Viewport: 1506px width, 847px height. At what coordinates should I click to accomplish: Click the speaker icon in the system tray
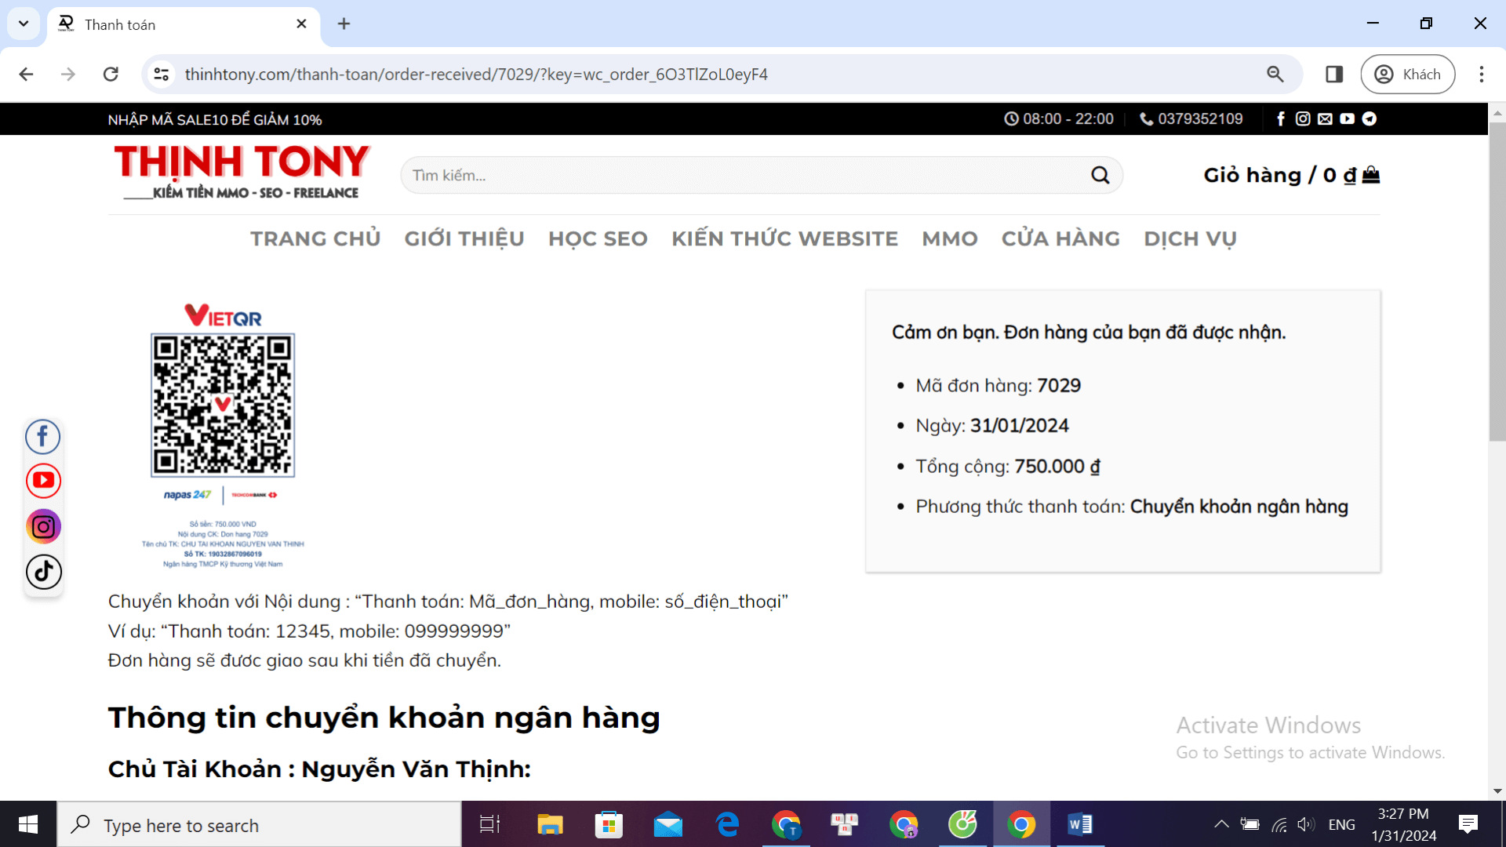pos(1307,824)
